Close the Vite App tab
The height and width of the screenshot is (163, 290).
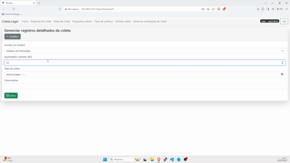(x=34, y=3)
